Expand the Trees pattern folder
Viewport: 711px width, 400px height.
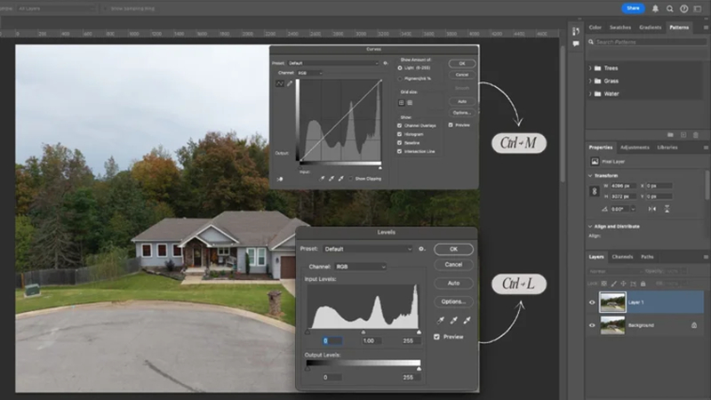point(590,68)
